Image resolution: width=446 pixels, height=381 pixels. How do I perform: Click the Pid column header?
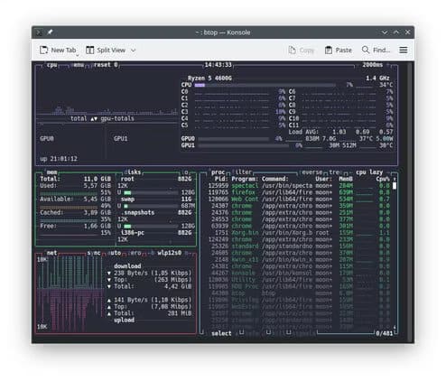click(x=221, y=179)
